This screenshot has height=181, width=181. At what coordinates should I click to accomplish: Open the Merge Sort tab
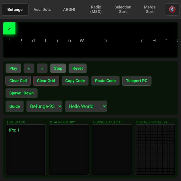click(x=150, y=9)
